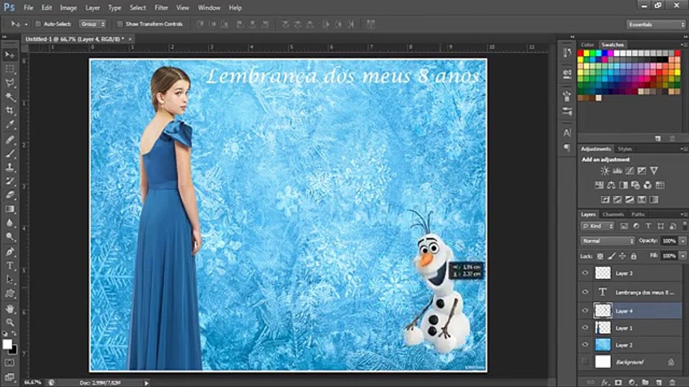Enable the Auto-Select checkbox
This screenshot has height=387, width=689.
[38, 24]
